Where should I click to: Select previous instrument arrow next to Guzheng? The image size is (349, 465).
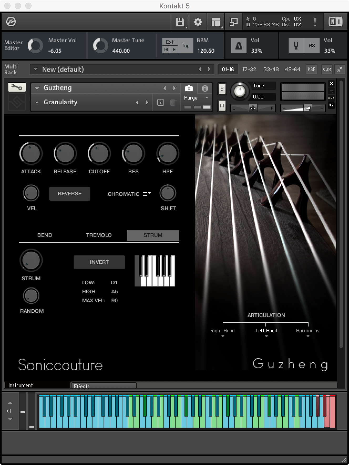click(x=165, y=88)
